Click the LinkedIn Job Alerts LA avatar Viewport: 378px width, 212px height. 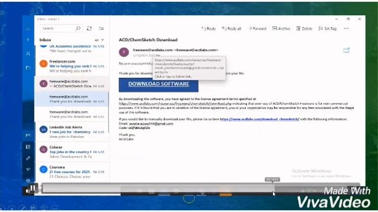click(43, 130)
